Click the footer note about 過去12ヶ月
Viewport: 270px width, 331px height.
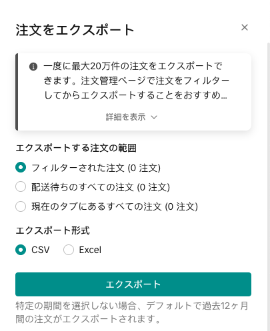click(x=132, y=312)
